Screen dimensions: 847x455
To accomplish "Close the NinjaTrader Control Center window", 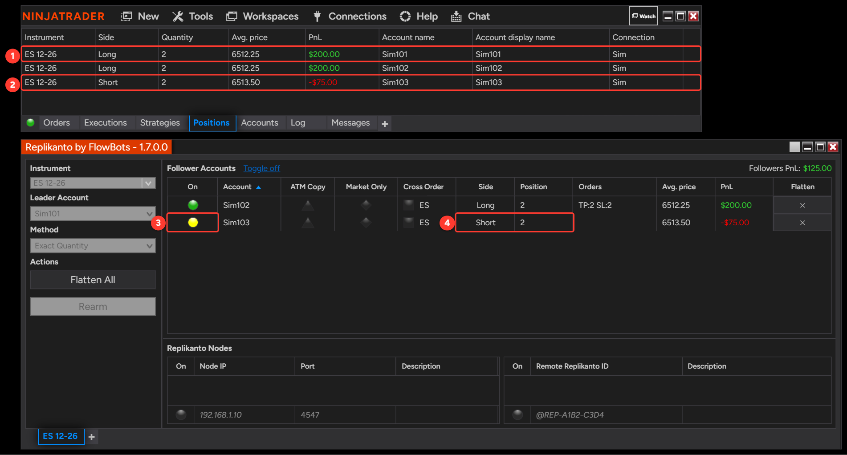I will click(693, 16).
